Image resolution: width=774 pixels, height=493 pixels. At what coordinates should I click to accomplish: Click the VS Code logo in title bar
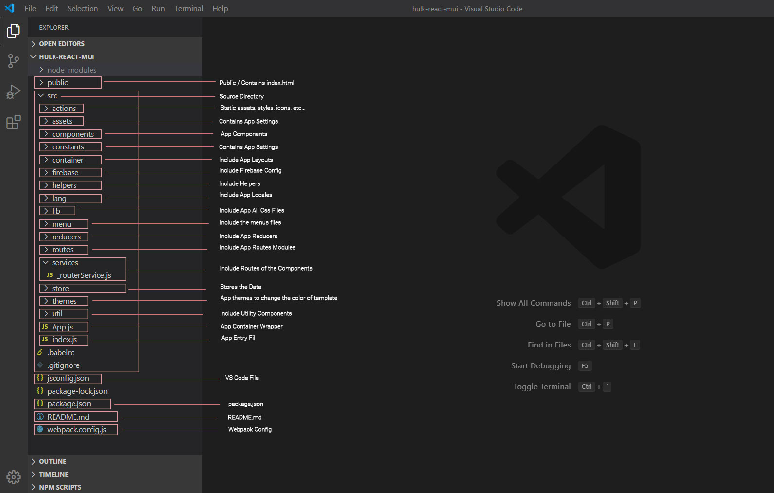(10, 8)
